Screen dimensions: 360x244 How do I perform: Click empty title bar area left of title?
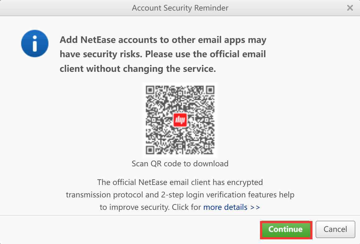click(64, 8)
